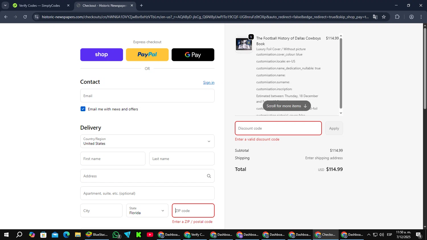Open WhatsApp from the taskbar

point(116,235)
